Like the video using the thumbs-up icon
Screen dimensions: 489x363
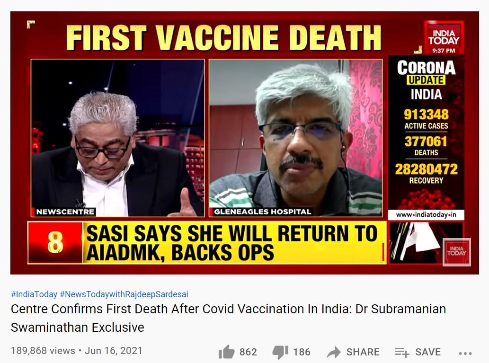[x=226, y=352]
